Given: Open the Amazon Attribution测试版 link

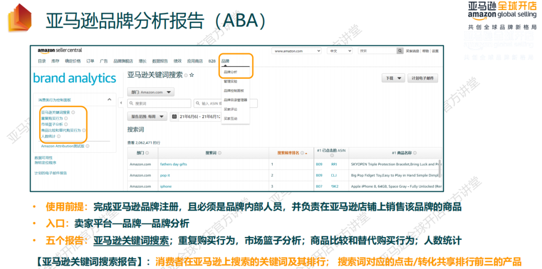Looking at the screenshot, I should pyautogui.click(x=63, y=146).
